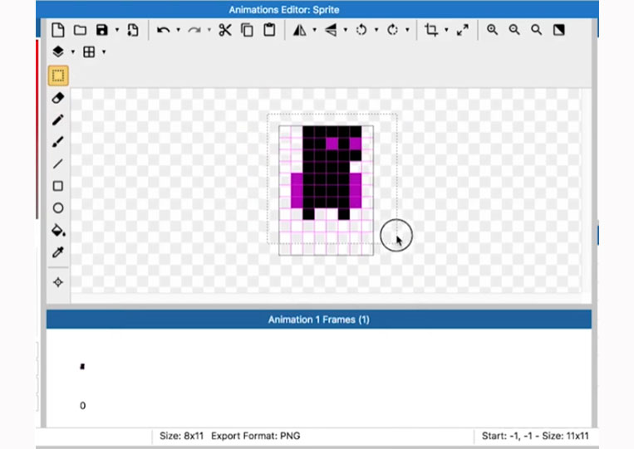The height and width of the screenshot is (449, 634).
Task: Redo the last undone action
Action: 194,30
